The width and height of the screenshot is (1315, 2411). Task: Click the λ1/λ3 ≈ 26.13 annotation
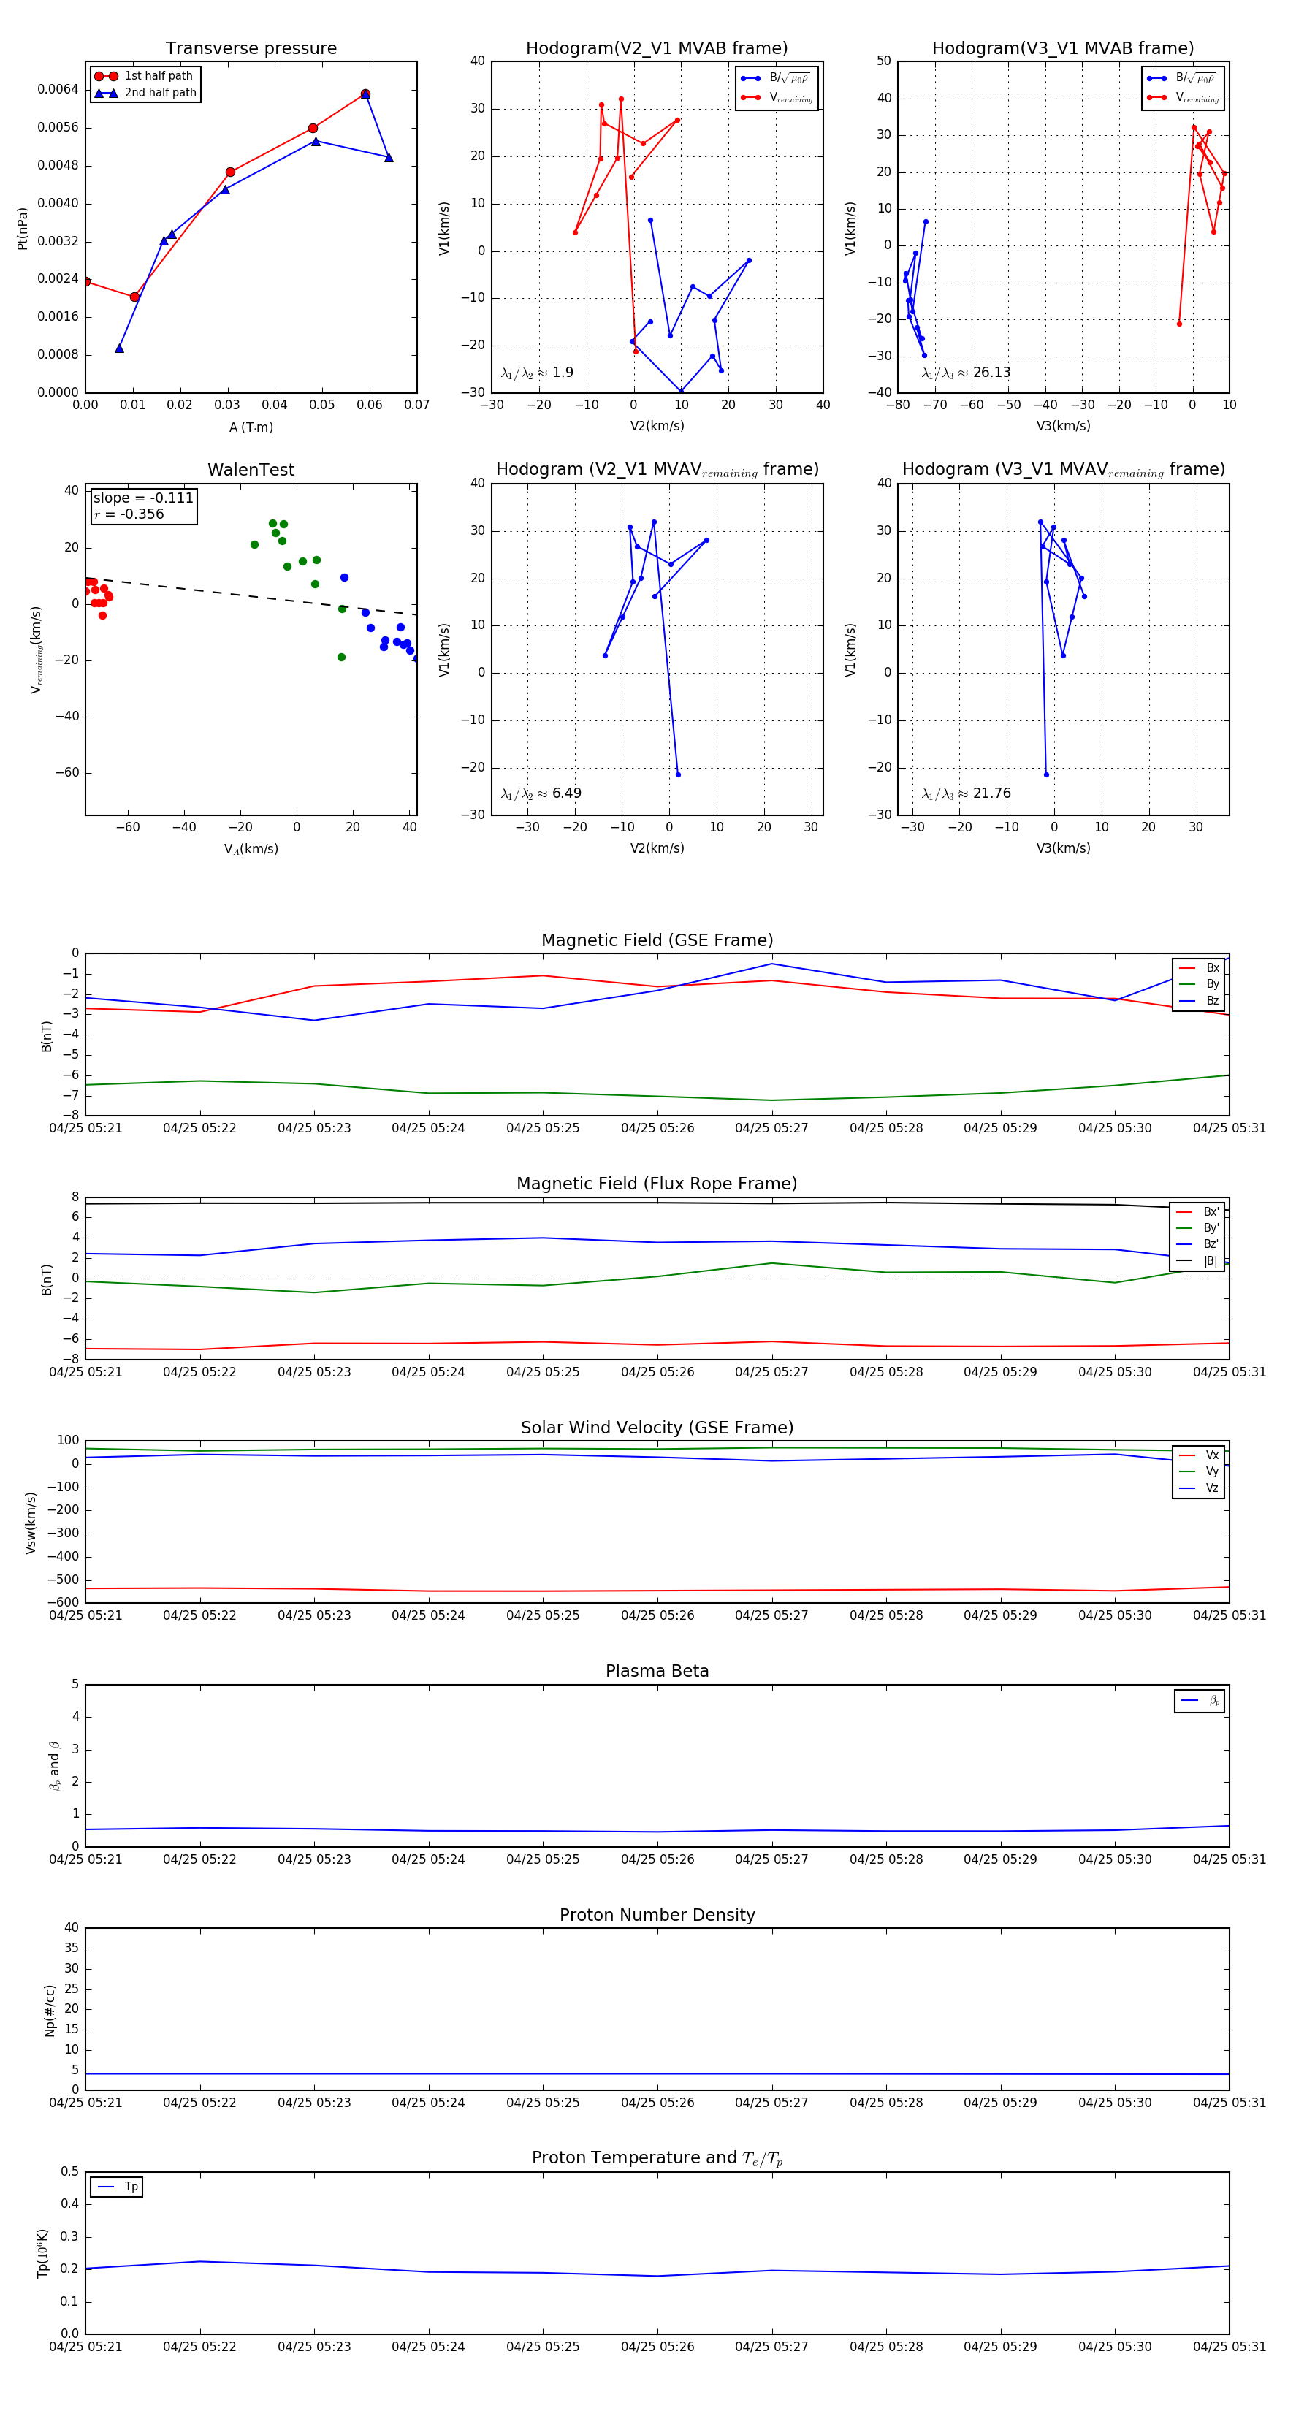(966, 373)
